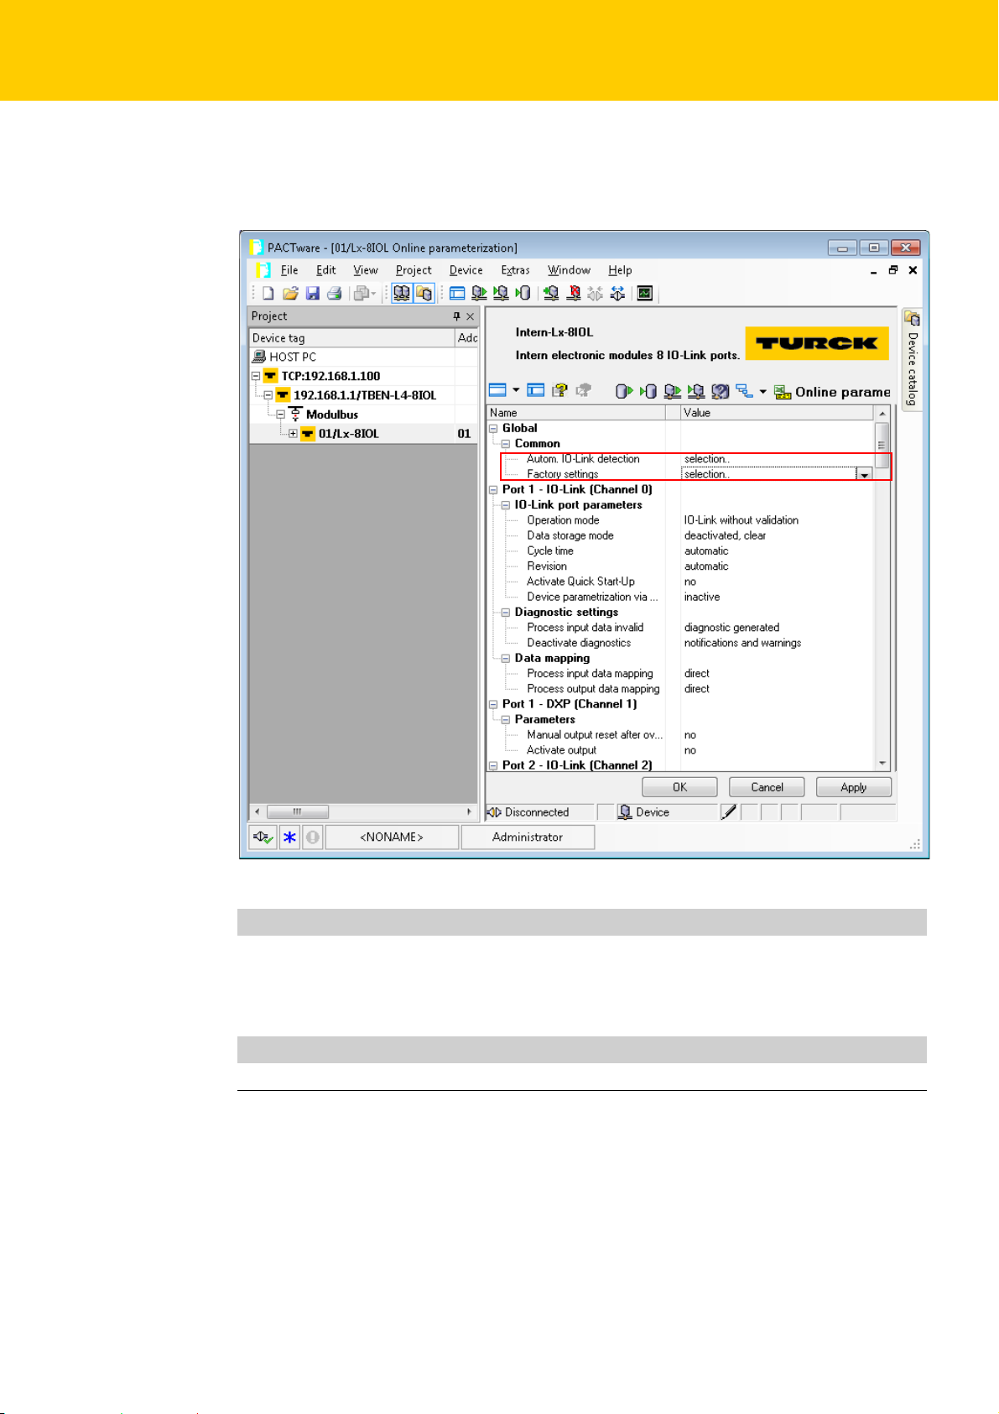Collapse the Global parameter group

pos(493,428)
